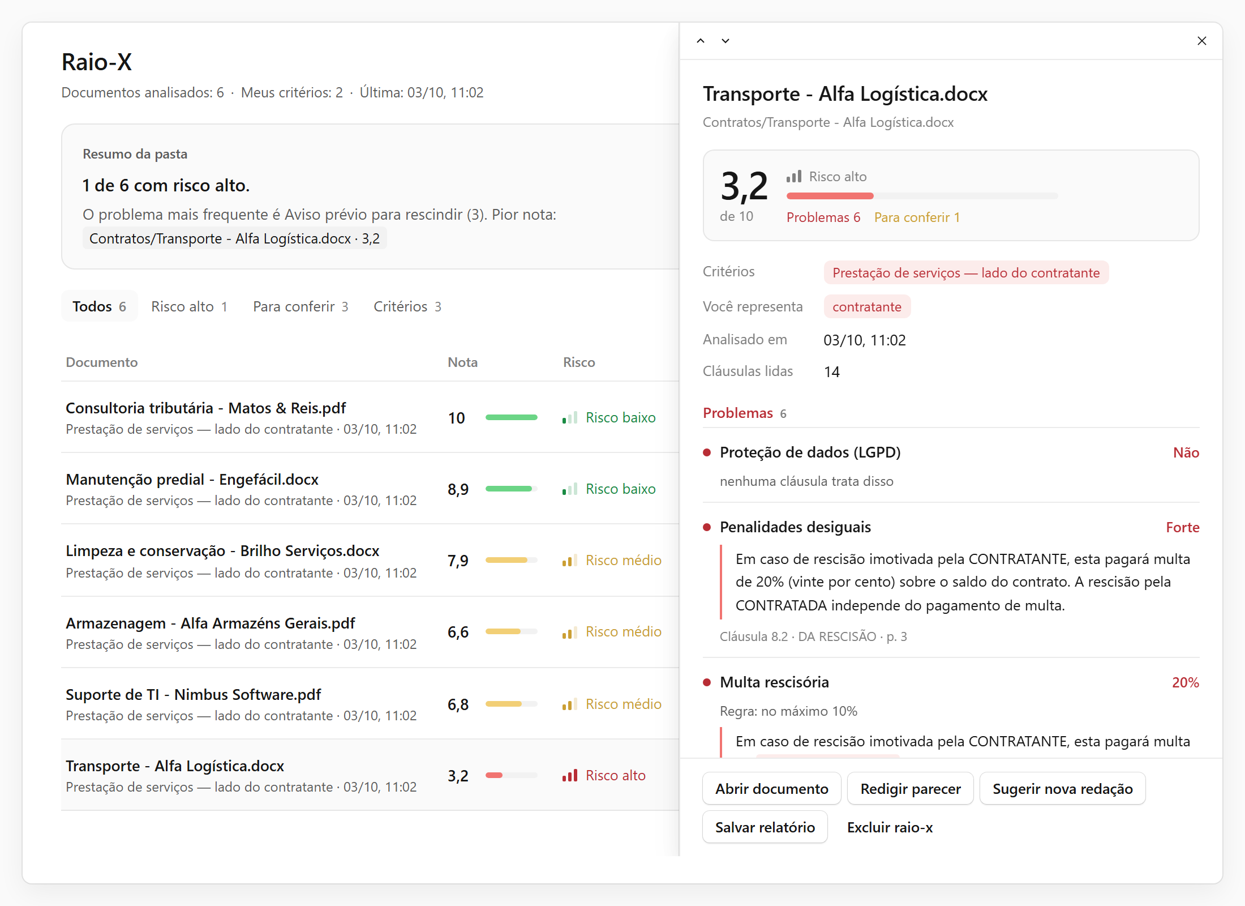Click risk bars icon for Suporte de TI row
The image size is (1245, 906).
tap(570, 704)
